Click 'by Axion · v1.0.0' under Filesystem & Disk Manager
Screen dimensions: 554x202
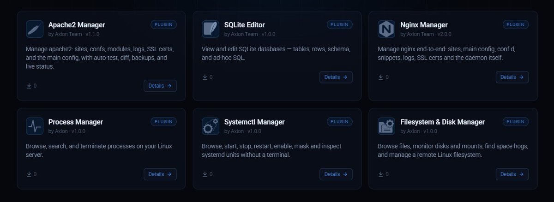coord(419,131)
